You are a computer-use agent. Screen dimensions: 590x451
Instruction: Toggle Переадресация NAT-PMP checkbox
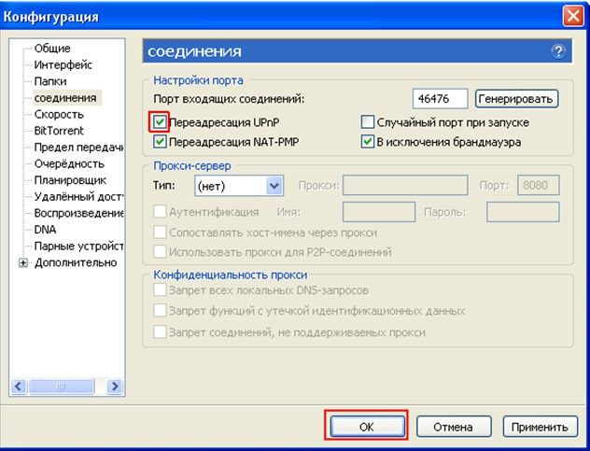point(161,142)
